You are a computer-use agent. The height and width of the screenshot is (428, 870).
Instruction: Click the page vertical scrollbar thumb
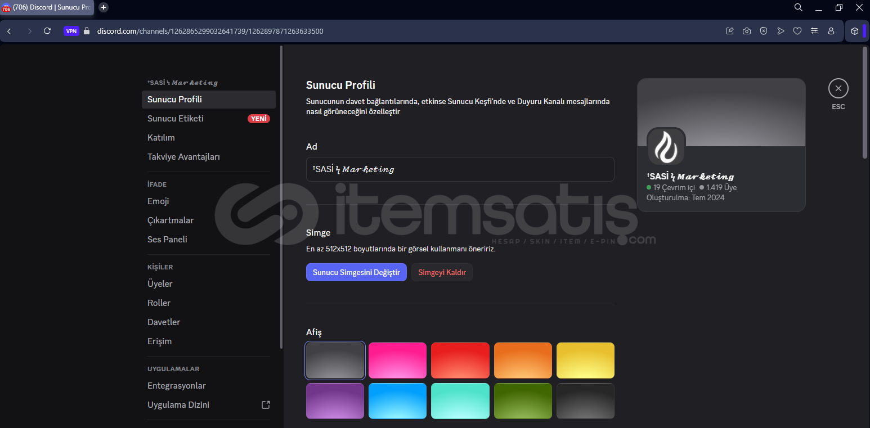(x=865, y=102)
